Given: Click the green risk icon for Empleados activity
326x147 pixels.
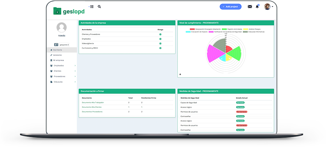Looking at the screenshot, I should [x=160, y=39].
